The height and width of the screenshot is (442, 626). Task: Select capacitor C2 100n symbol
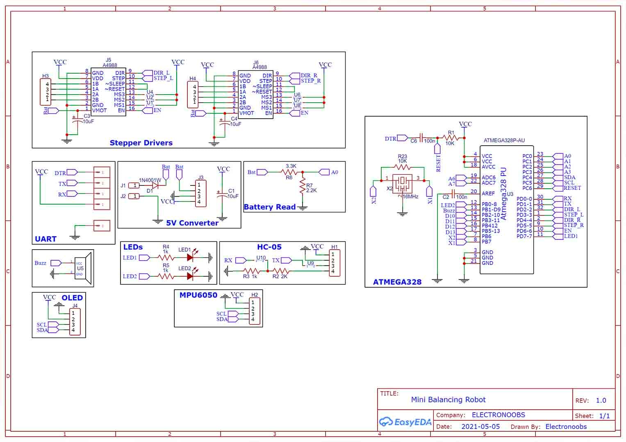(x=453, y=194)
